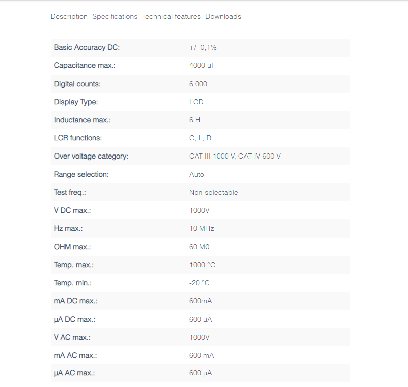Click the CAT III 1000 V category text
Screen dimensions: 408x387
[x=212, y=156]
